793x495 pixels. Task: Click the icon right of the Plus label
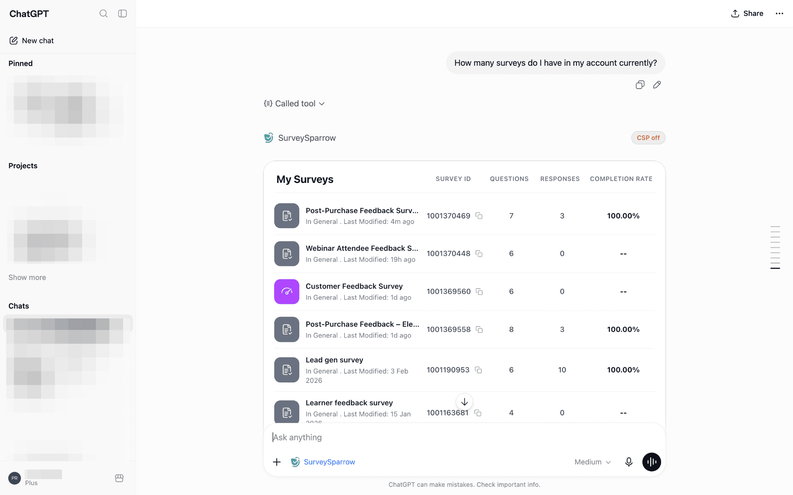[119, 478]
